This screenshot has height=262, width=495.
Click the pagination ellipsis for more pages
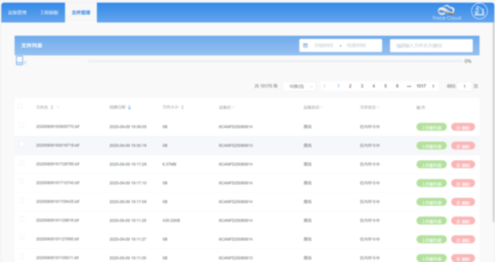[x=409, y=86]
